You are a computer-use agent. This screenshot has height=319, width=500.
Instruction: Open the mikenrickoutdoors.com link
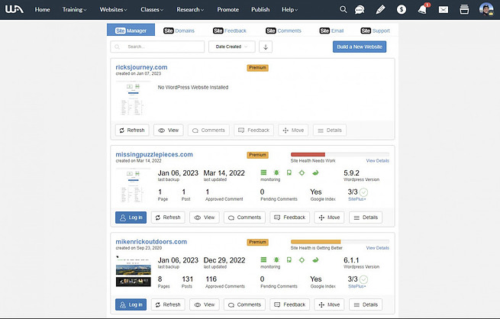click(151, 242)
